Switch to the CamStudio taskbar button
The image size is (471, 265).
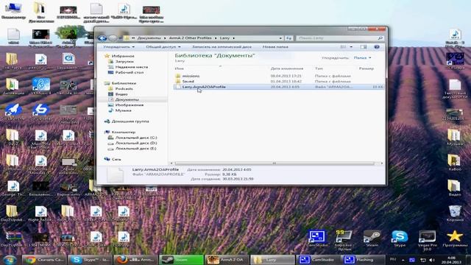(319, 260)
